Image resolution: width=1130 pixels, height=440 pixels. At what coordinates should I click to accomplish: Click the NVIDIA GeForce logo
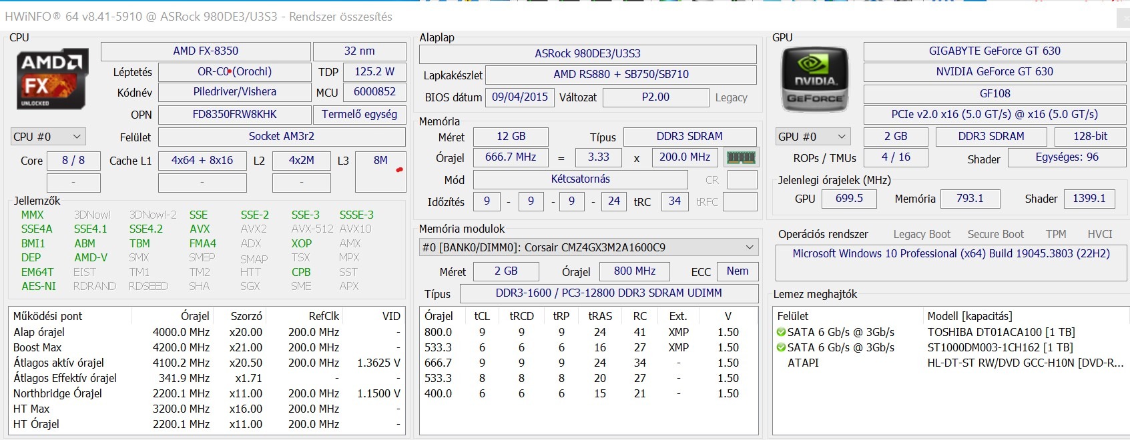(814, 80)
